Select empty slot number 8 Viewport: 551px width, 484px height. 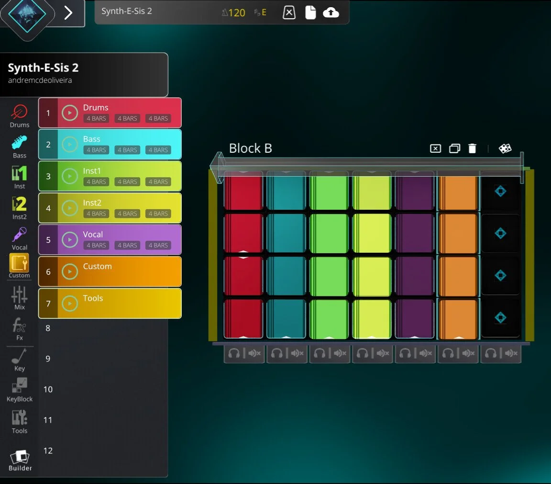(x=48, y=328)
